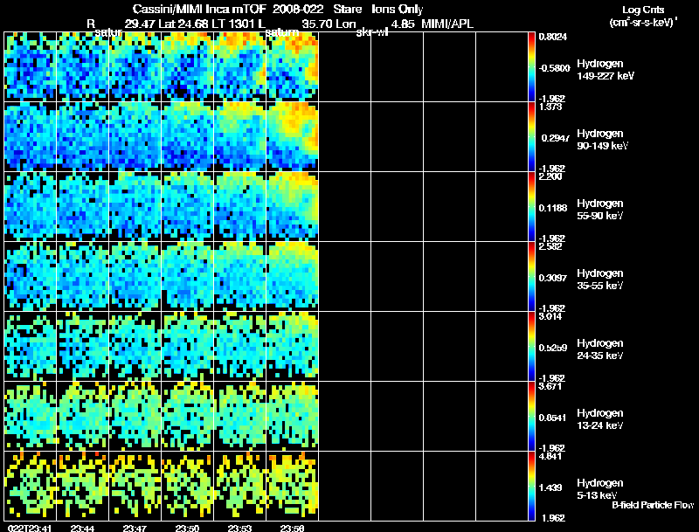Select the 5-13 keV image at 23:56
The image size is (699, 532).
(293, 487)
